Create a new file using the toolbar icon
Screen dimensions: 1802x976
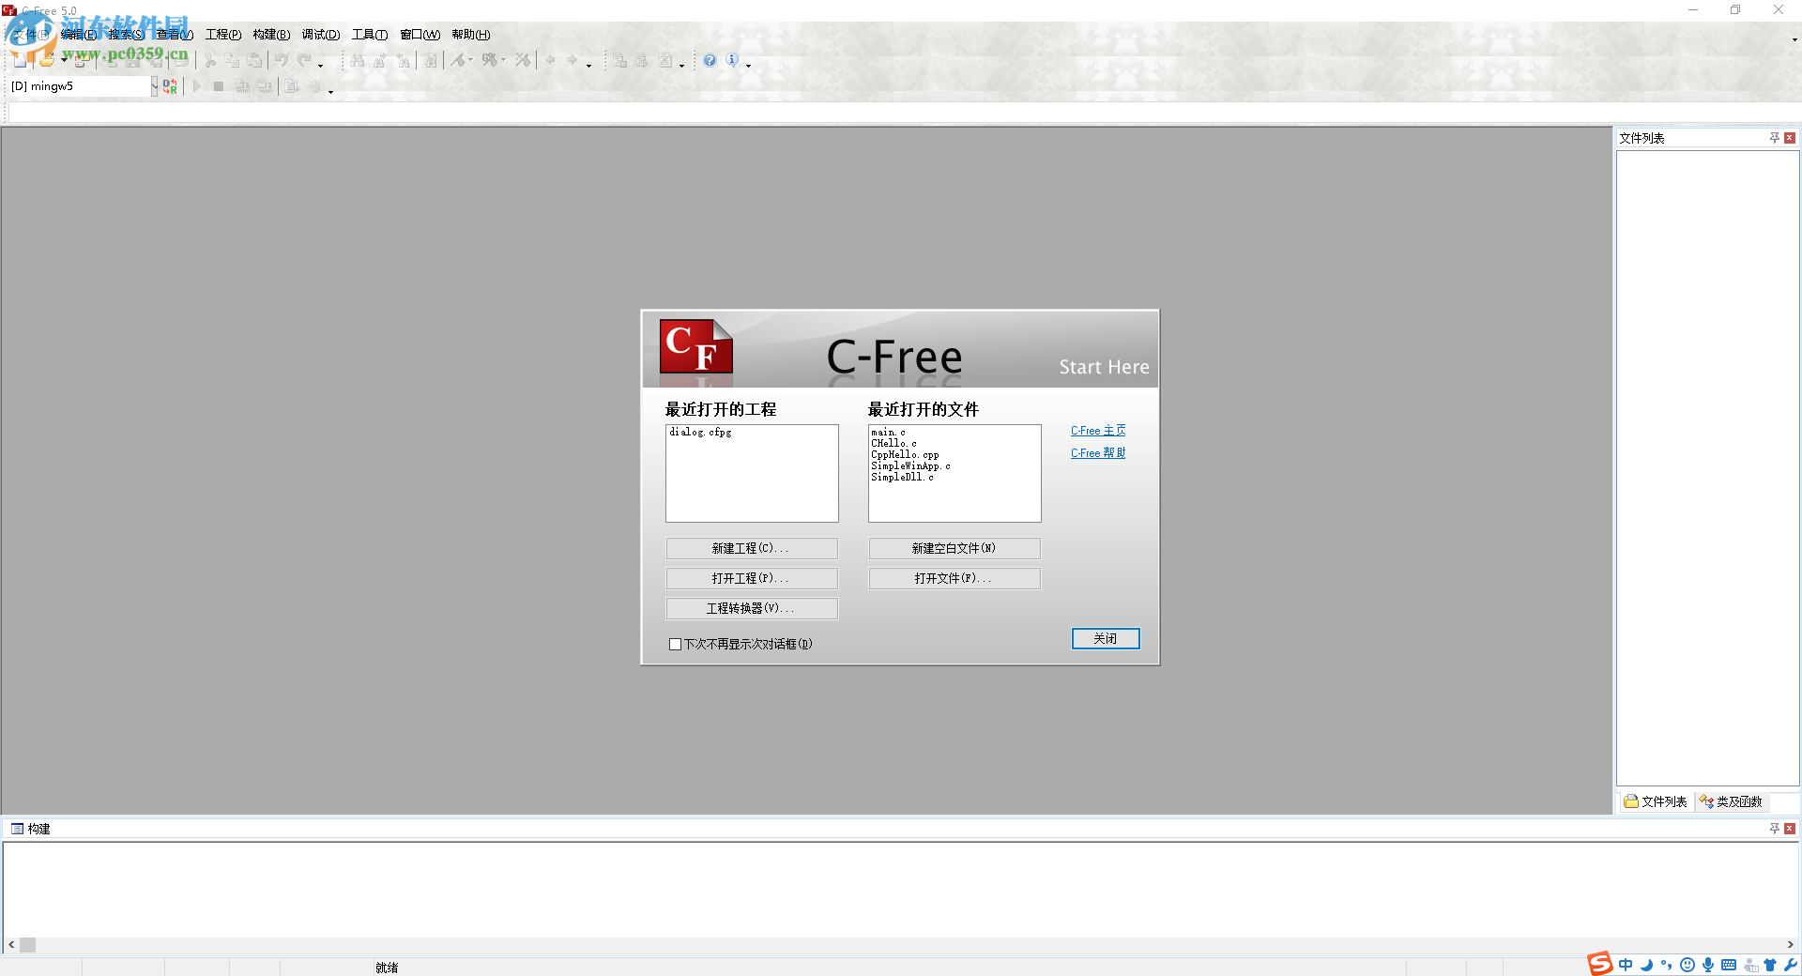click(x=22, y=61)
